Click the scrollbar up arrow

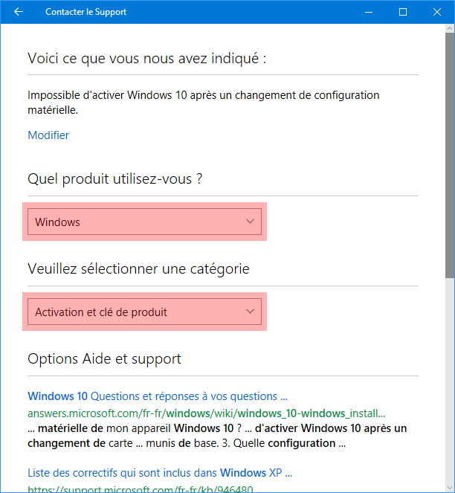450,28
